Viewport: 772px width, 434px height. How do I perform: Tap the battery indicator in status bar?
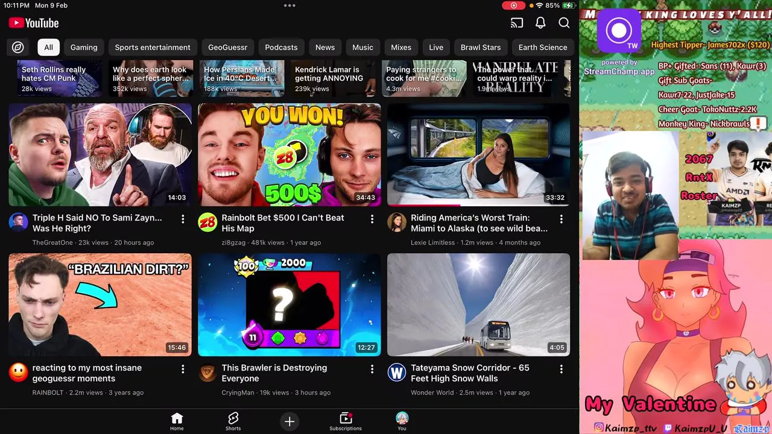(x=568, y=5)
